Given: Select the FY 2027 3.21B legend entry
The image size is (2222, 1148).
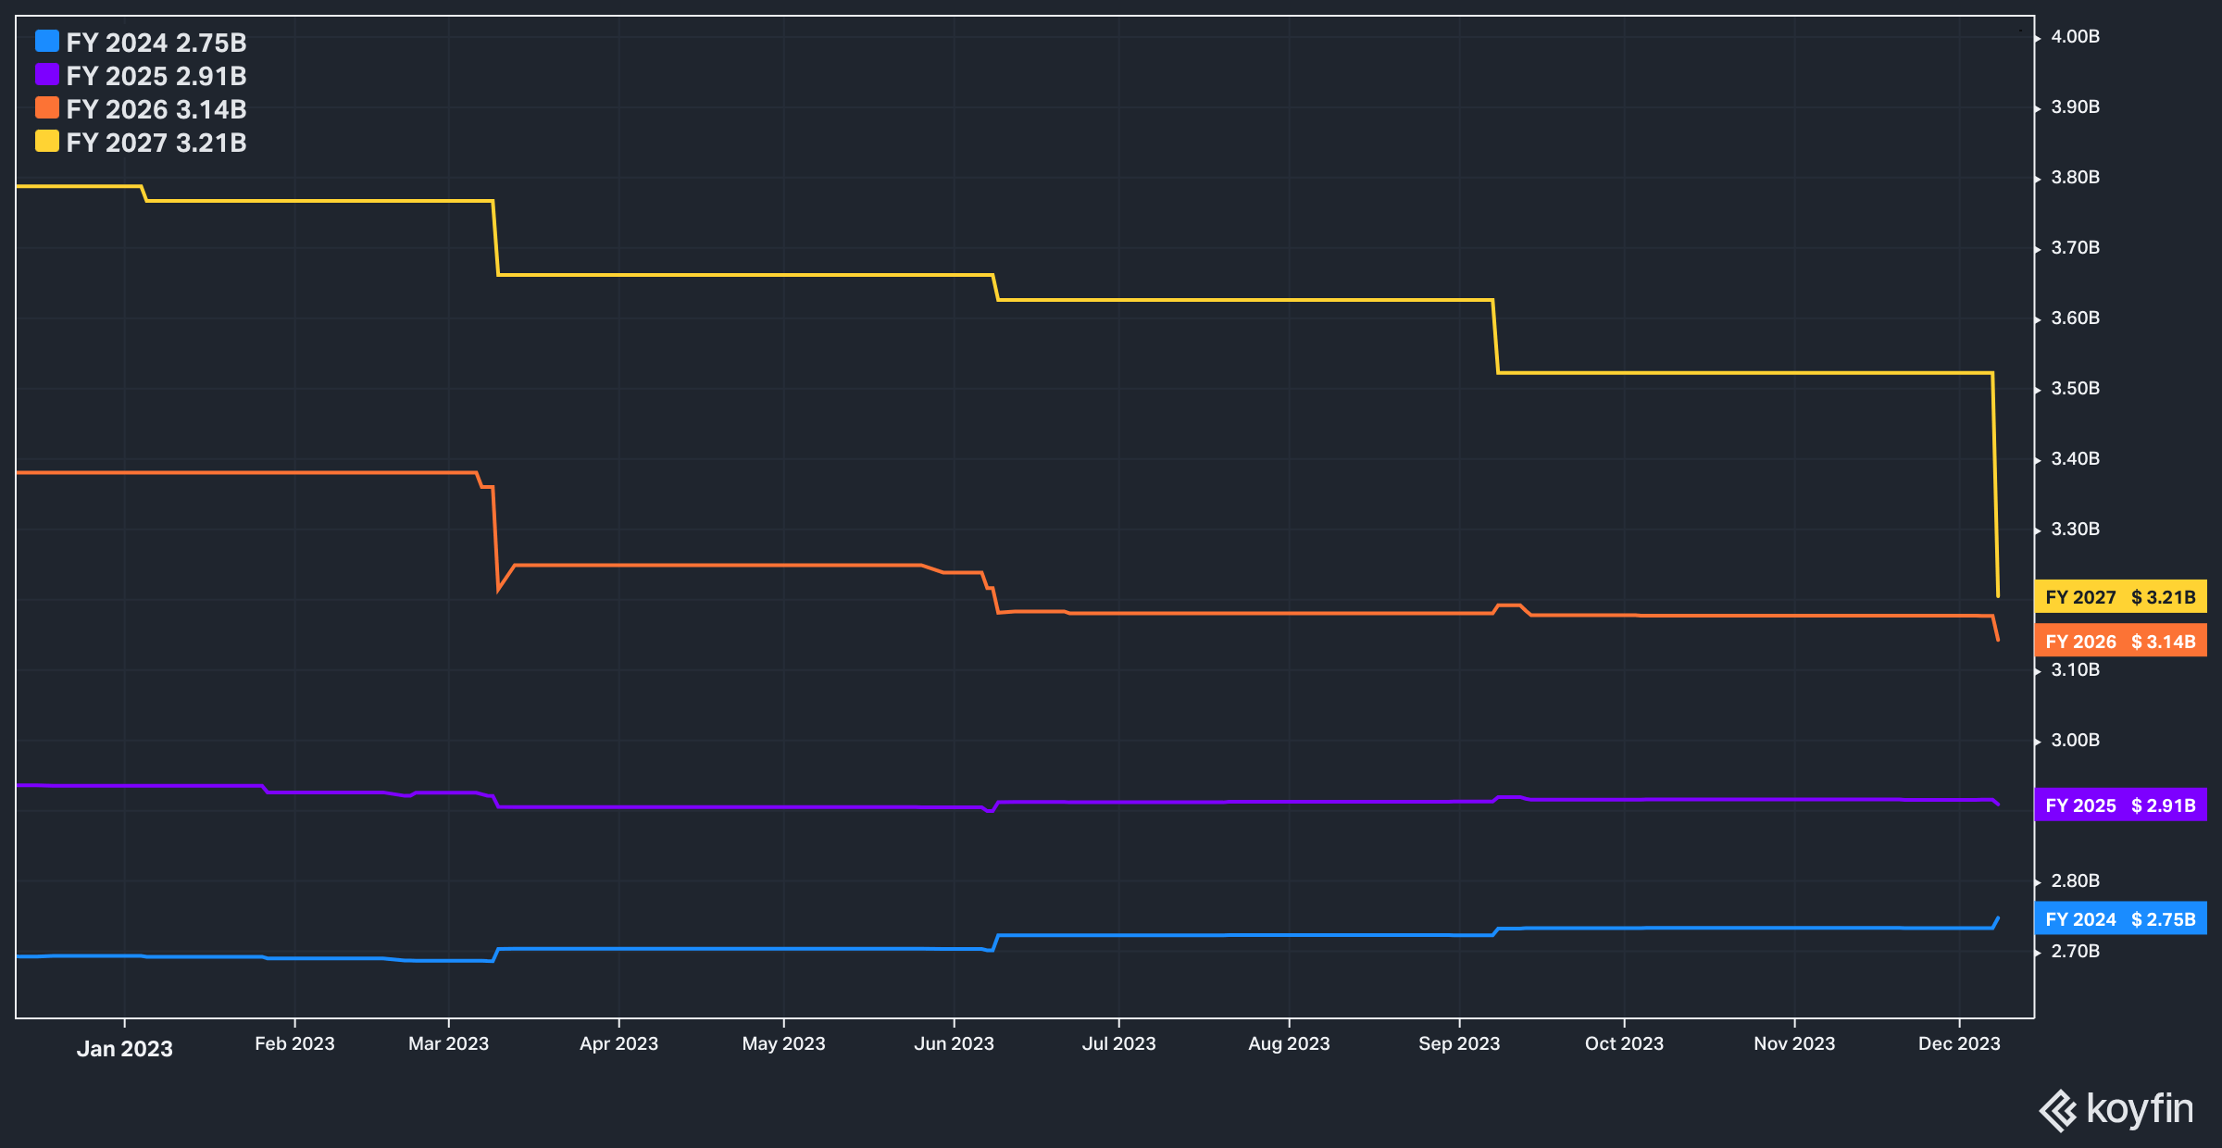Looking at the screenshot, I should point(156,143).
